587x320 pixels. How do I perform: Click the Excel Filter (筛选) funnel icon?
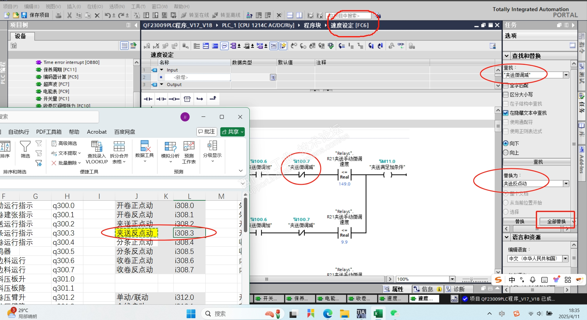pos(25,149)
